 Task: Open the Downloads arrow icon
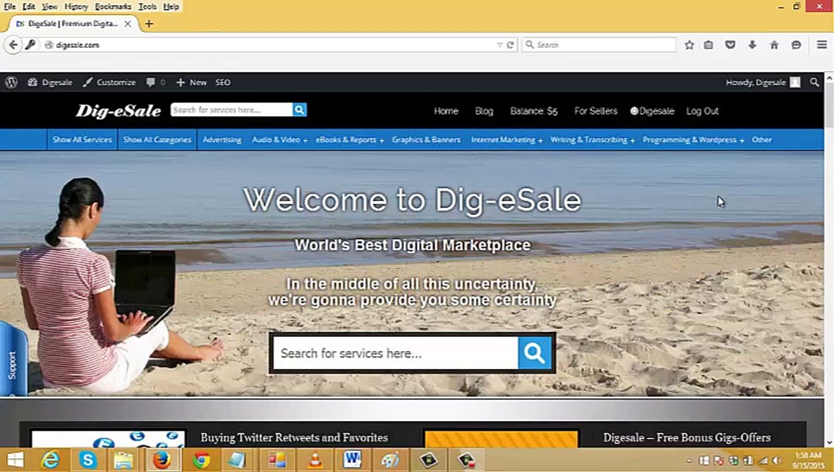752,45
